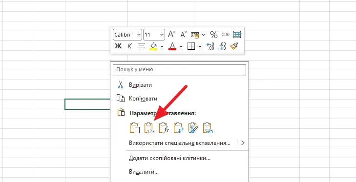Toggle bold Ж formatting
This screenshot has width=356, height=182.
pos(118,46)
